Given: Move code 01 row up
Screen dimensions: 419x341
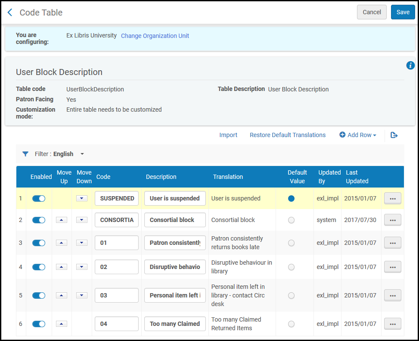Looking at the screenshot, I should click(62, 243).
